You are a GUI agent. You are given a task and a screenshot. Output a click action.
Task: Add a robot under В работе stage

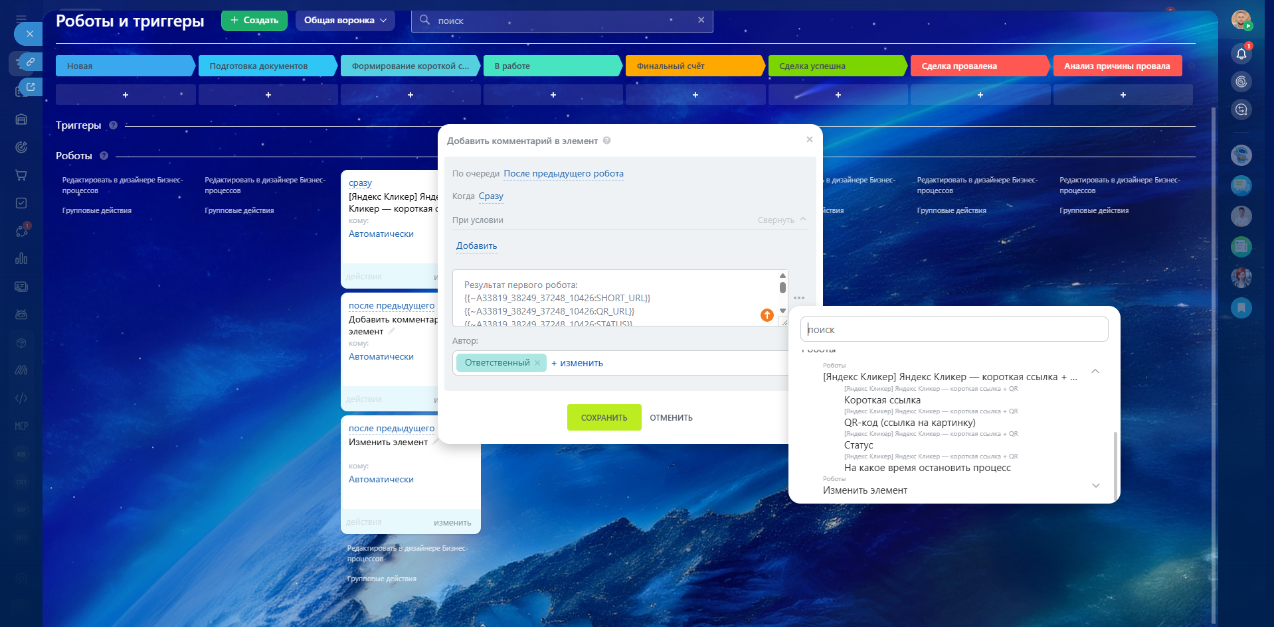[x=553, y=95]
